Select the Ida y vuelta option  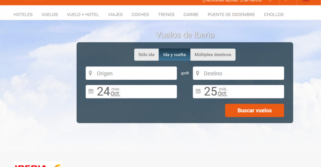click(174, 55)
